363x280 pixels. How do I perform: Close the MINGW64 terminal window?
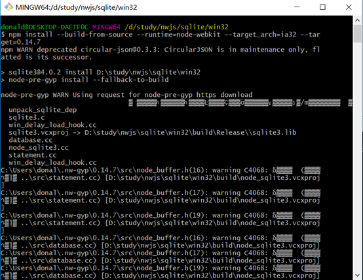[x=349, y=7]
